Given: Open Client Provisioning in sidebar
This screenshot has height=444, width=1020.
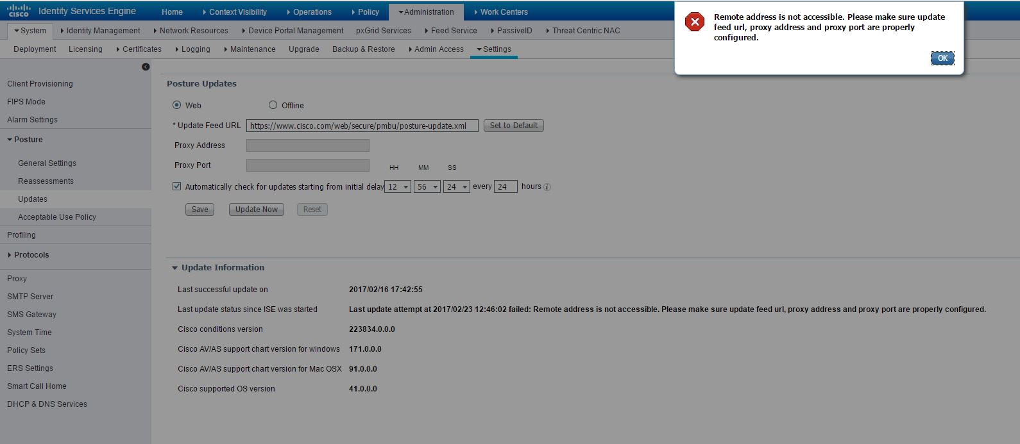Looking at the screenshot, I should (x=40, y=84).
